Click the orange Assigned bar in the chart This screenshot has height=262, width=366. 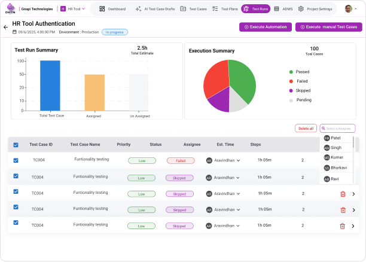[94, 93]
